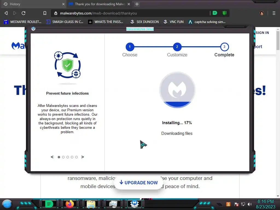Click step 1 Choose circle
This screenshot has height=210, width=280.
130,47
